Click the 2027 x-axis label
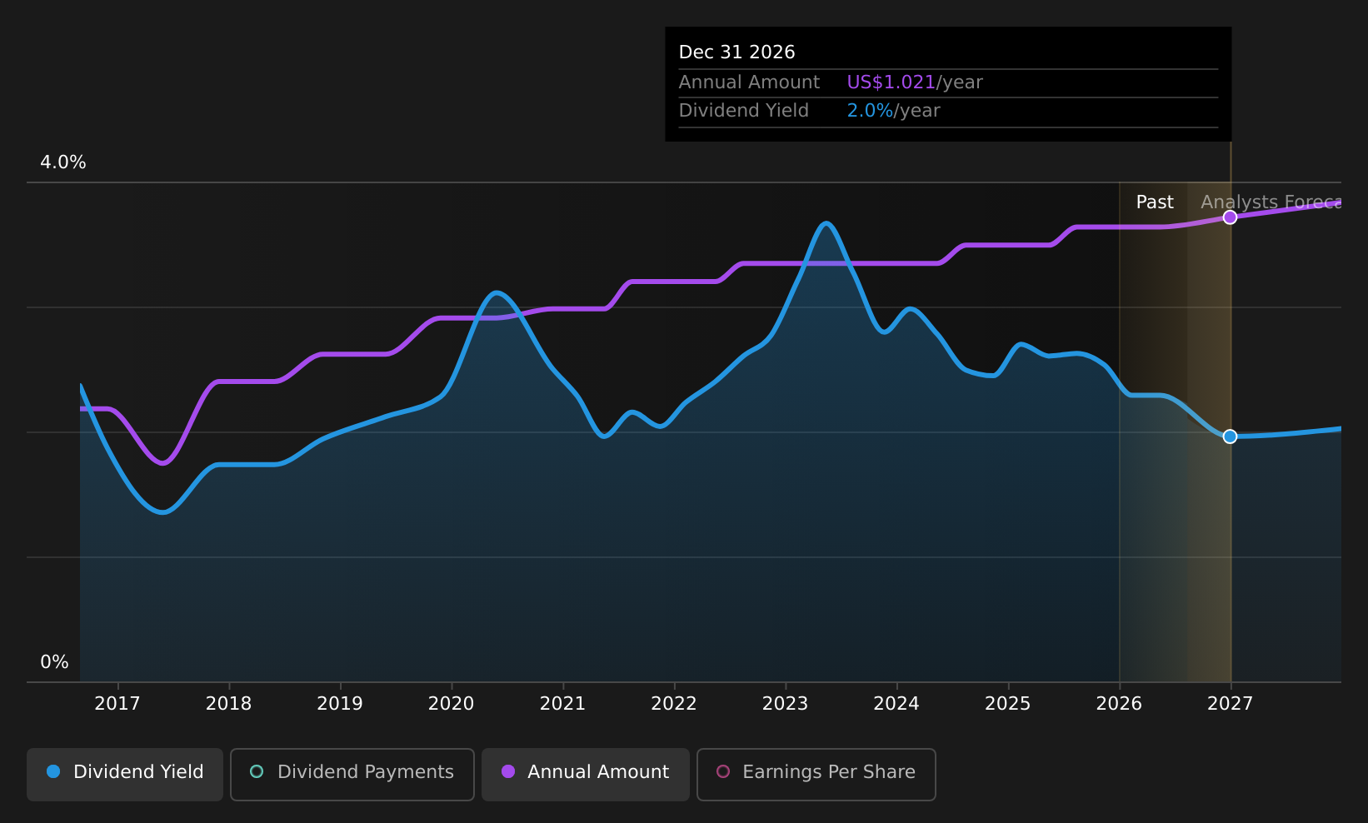 pos(1230,704)
